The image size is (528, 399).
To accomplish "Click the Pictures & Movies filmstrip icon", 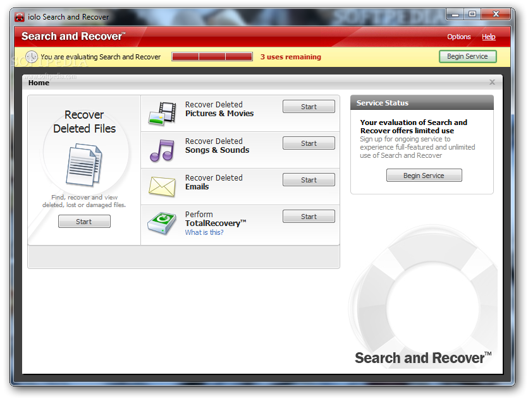I will point(163,114).
